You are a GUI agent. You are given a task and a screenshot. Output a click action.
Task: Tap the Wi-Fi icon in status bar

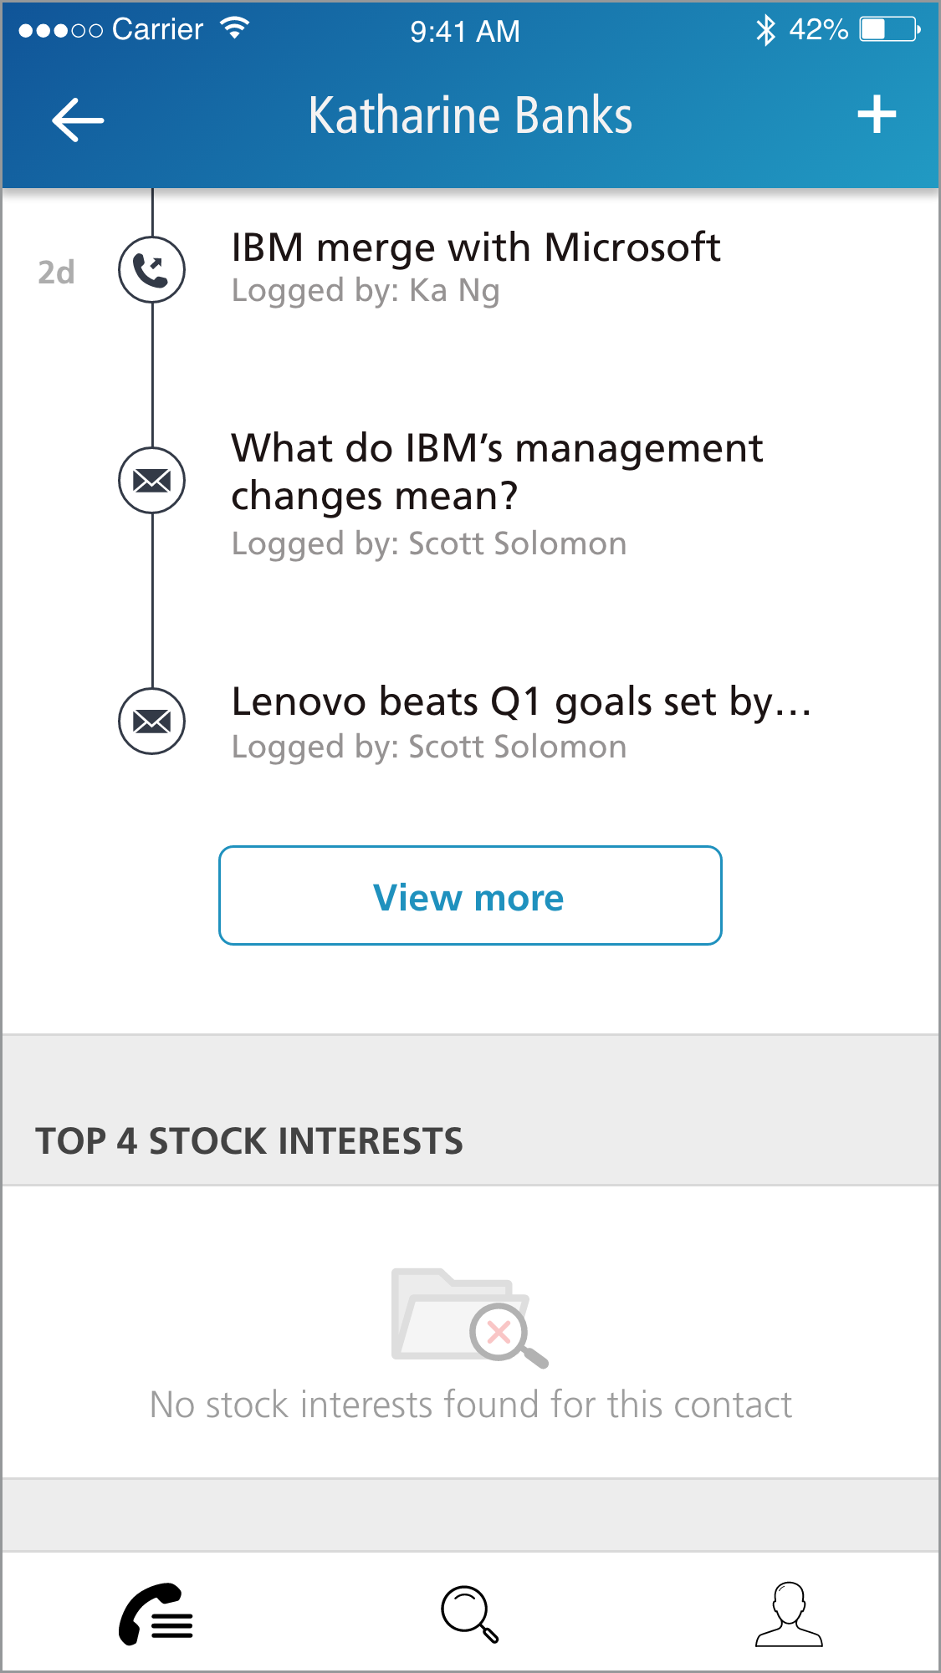coord(235,28)
